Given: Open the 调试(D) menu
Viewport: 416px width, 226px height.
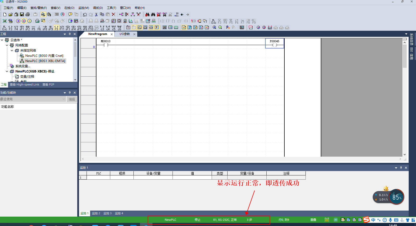Looking at the screenshot, I should [98, 8].
